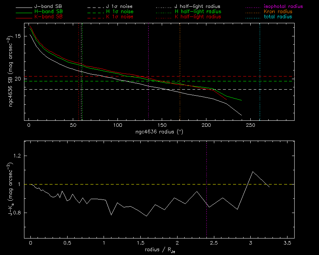This screenshot has height=255, width=319.
Task: Click the orange "Kron radius" legend label
Action: click(x=278, y=12)
